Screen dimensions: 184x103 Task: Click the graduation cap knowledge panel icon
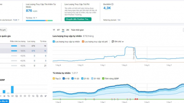pos(33,96)
